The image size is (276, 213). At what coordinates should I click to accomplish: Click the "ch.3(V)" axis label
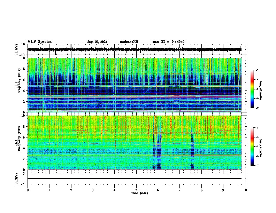coord(17,179)
